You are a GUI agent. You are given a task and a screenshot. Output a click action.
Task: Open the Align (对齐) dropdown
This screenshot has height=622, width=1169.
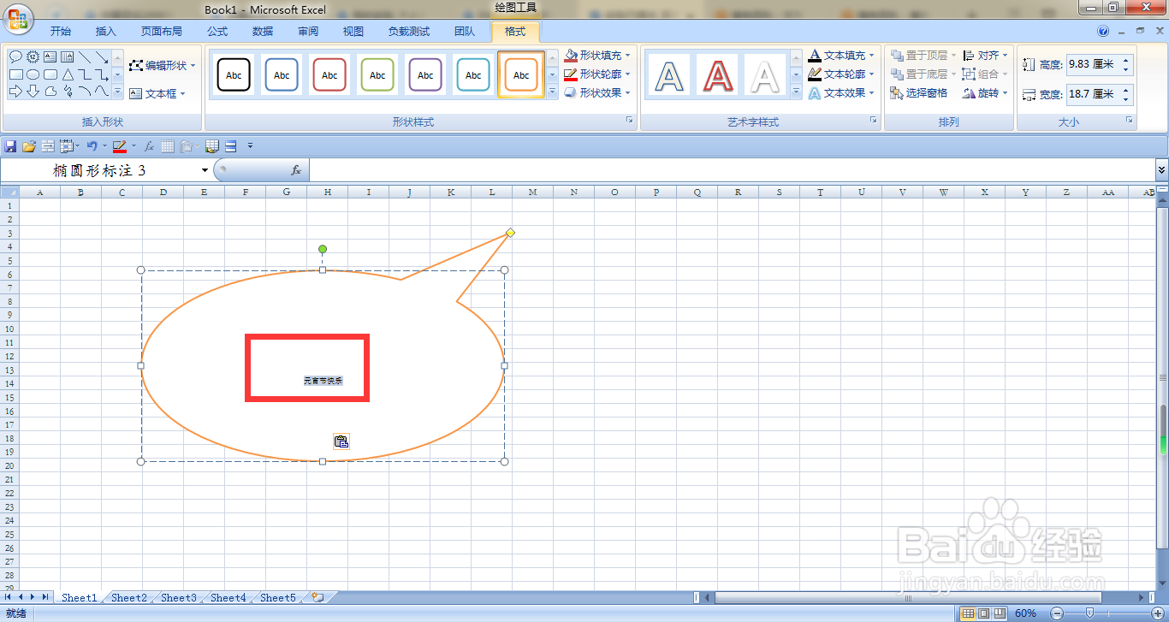tap(986, 56)
